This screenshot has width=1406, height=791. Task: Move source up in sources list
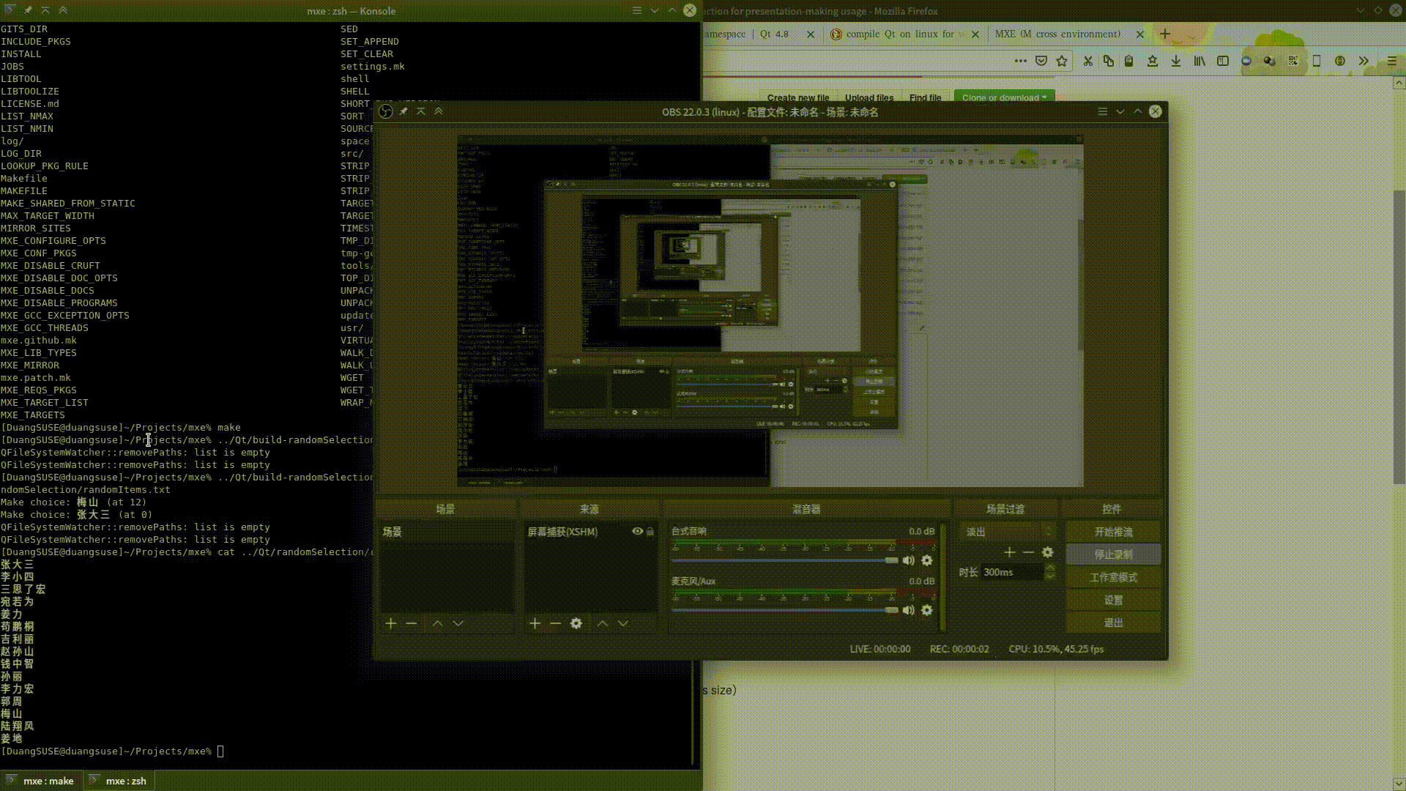[x=603, y=623]
